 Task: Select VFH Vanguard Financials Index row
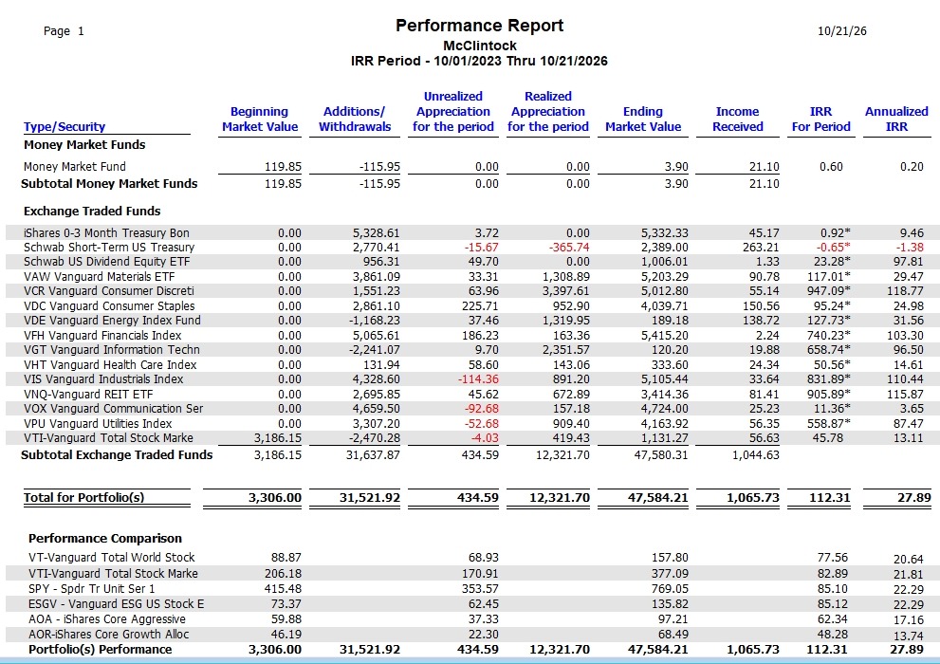(470, 335)
